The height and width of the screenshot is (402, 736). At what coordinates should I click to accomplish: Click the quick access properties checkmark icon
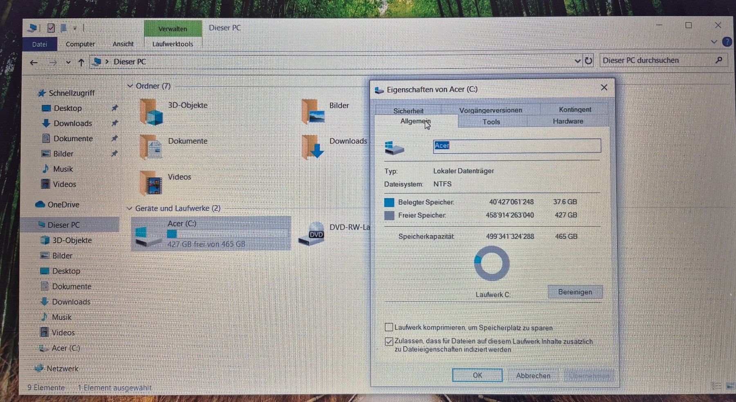51,28
